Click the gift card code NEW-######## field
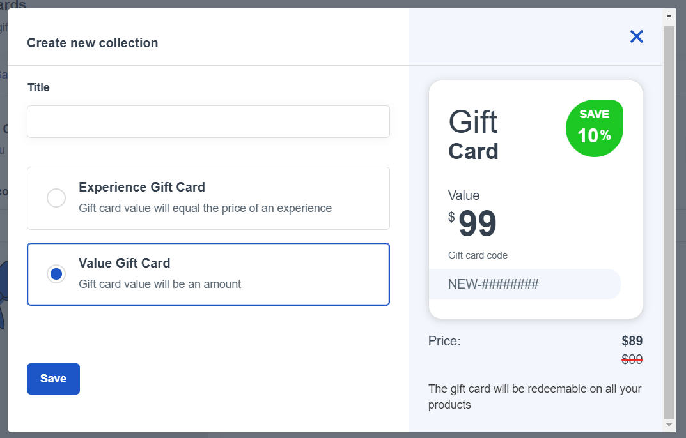 pos(524,283)
